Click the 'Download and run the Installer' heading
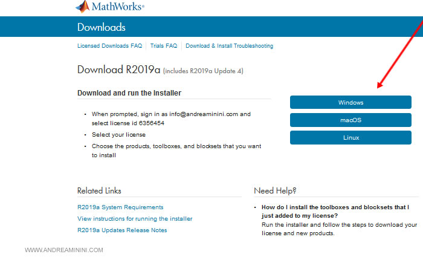 point(129,93)
